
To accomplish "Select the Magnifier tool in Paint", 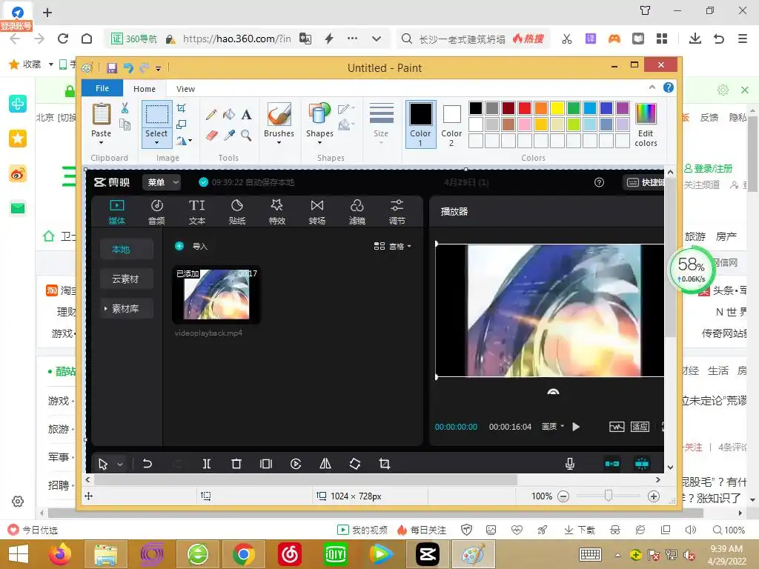I will (x=246, y=135).
